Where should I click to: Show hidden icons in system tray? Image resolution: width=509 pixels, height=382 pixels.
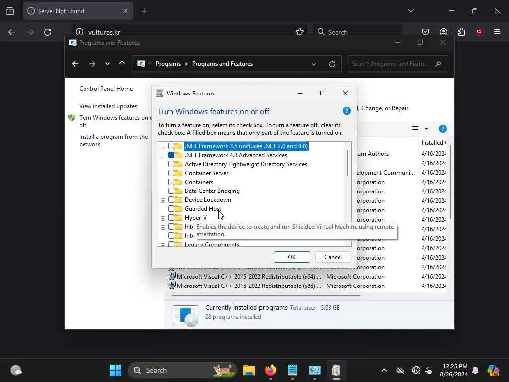pos(384,370)
